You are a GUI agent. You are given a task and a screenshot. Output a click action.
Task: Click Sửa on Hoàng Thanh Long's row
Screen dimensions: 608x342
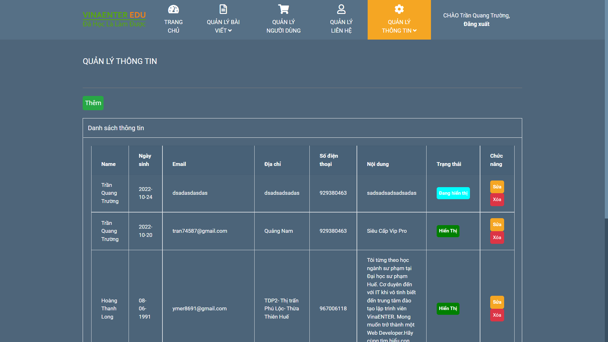point(497,302)
